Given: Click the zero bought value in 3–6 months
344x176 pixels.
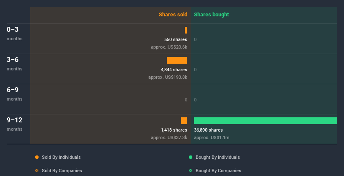Looking at the screenshot, I should [x=195, y=70].
